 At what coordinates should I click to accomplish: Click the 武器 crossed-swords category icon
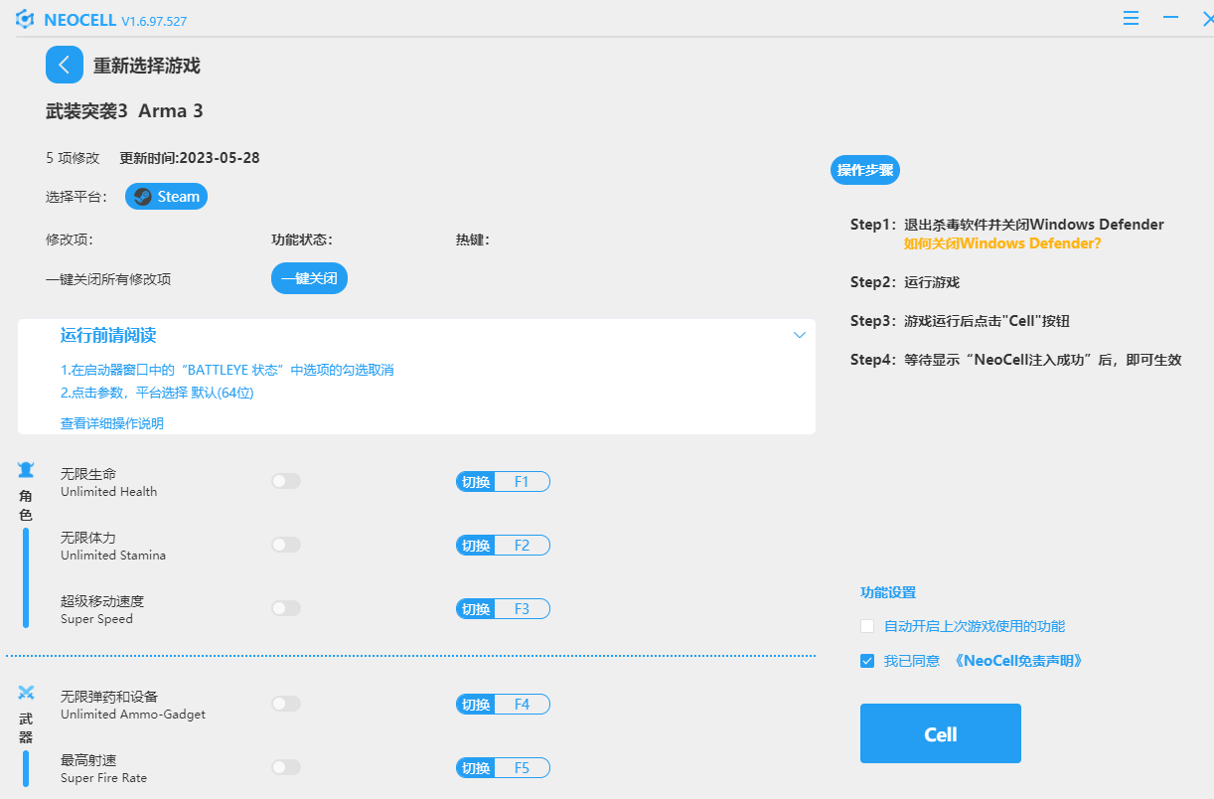[26, 693]
